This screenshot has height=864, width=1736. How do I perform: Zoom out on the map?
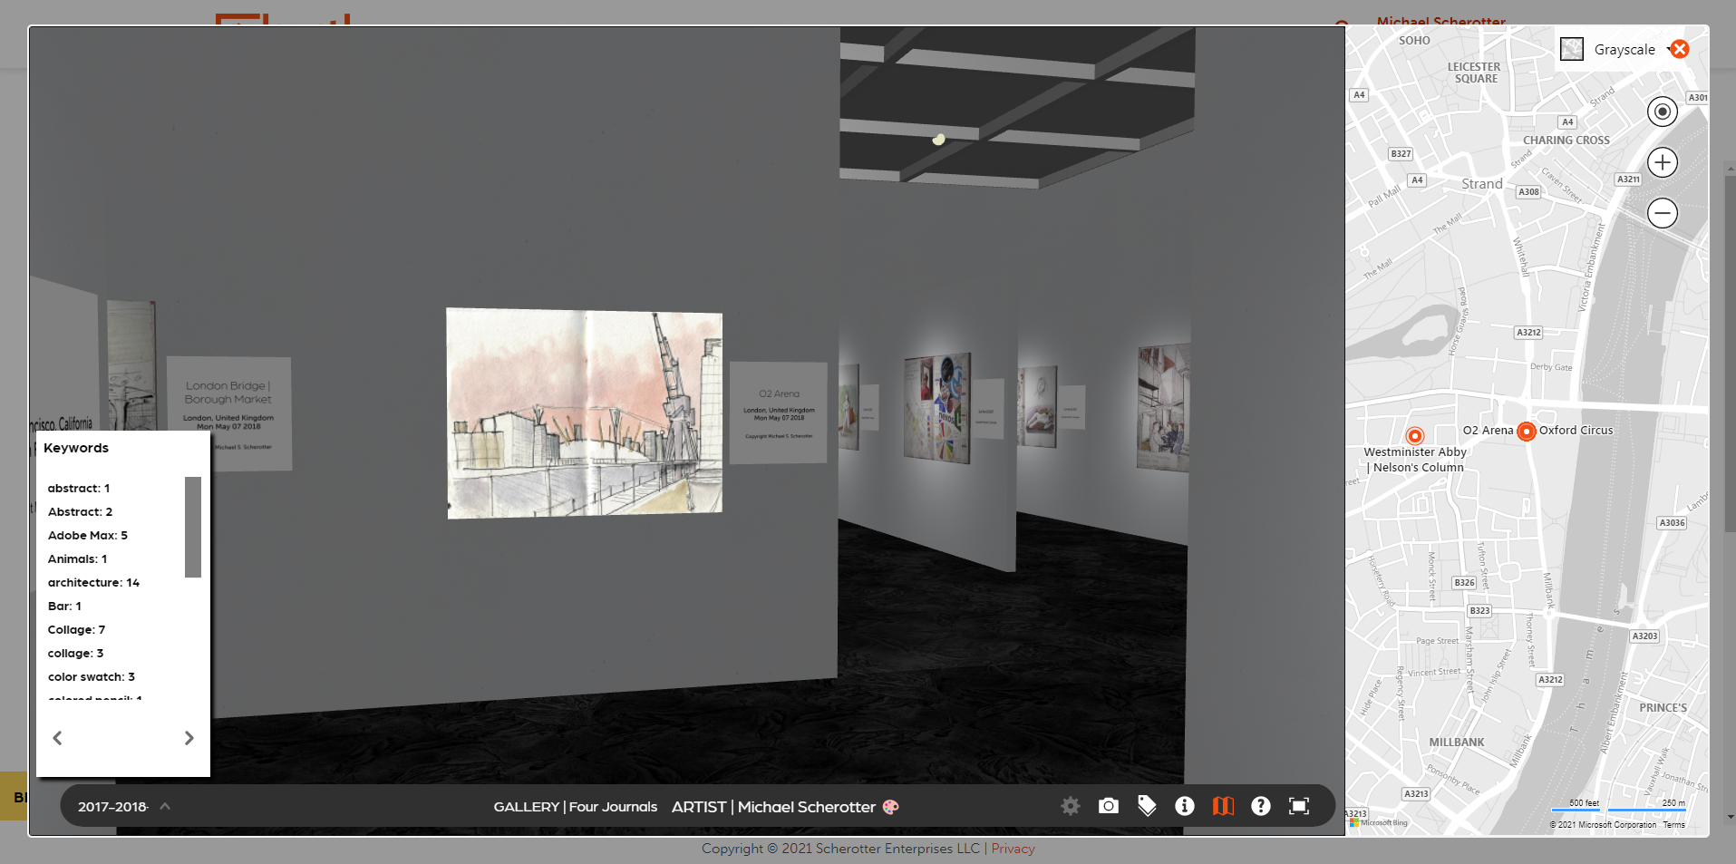[x=1663, y=213]
